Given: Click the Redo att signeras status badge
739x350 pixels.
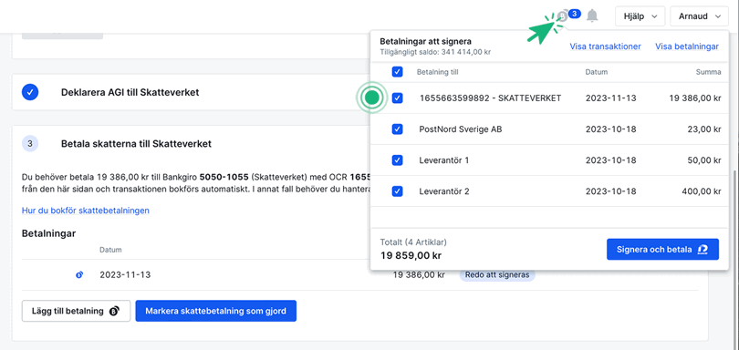Looking at the screenshot, I should [x=497, y=274].
